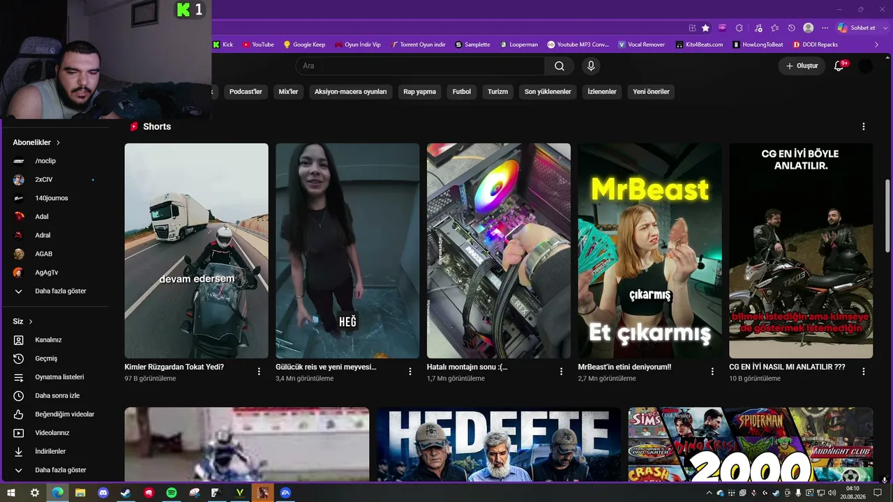The height and width of the screenshot is (502, 893).
Task: Open the EA app from the taskbar
Action: [285, 493]
